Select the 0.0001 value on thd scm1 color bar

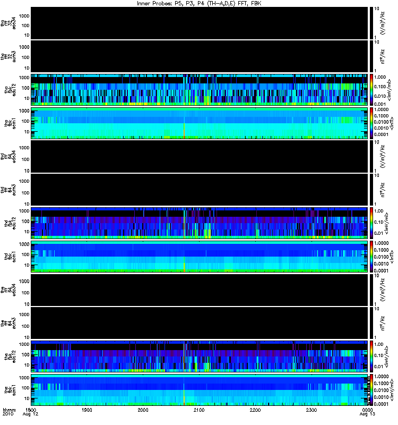point(381,270)
